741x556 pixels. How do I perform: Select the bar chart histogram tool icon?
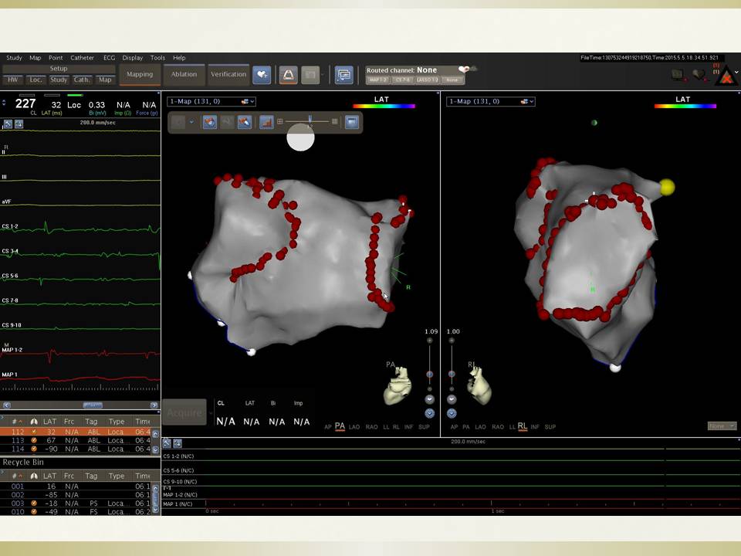point(266,122)
